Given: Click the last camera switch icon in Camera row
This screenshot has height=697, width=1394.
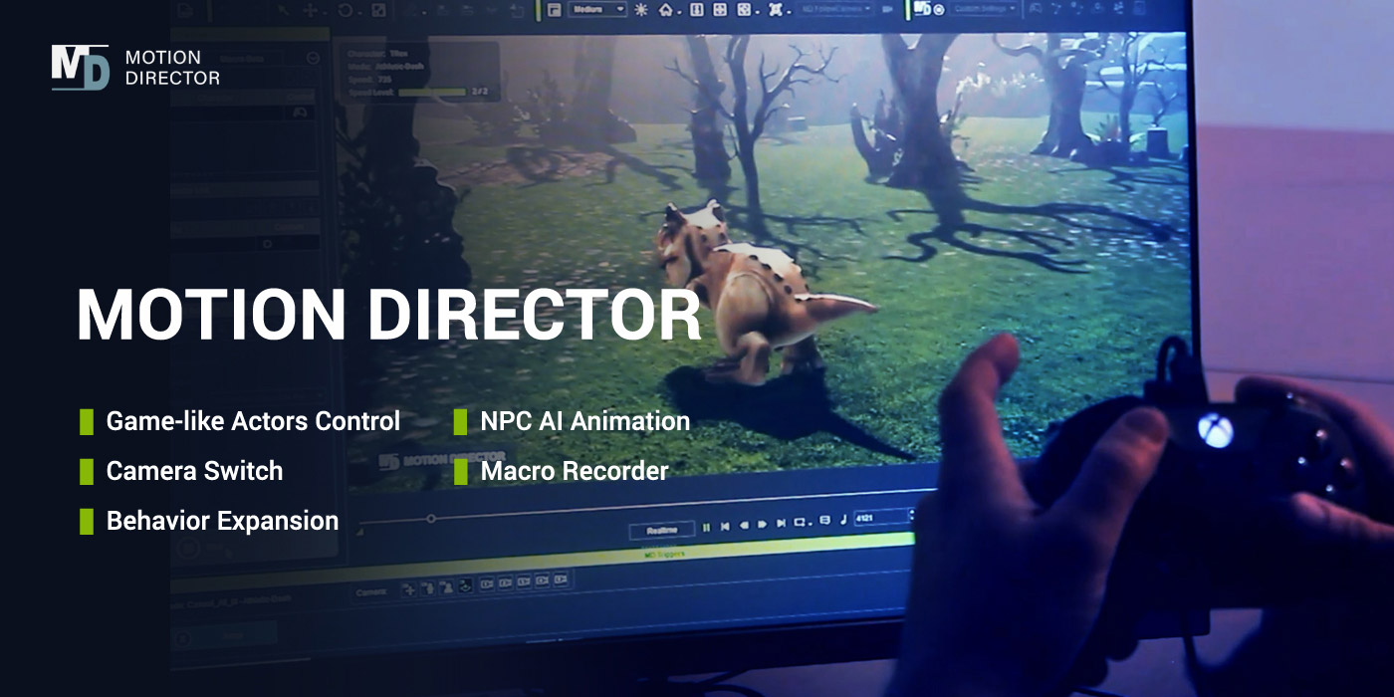Looking at the screenshot, I should pos(561,579).
